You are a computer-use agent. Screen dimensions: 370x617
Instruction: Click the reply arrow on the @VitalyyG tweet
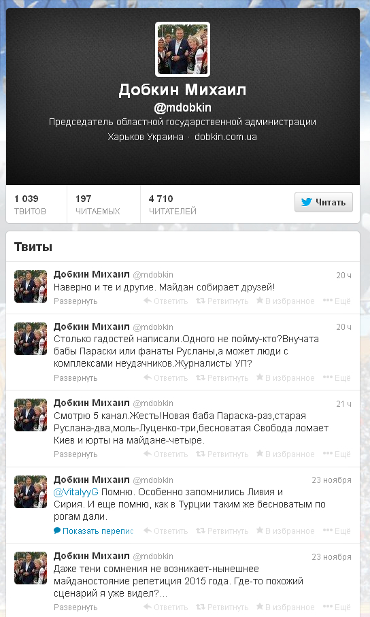click(148, 531)
